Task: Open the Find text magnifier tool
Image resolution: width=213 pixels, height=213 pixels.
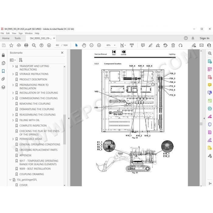Action: pyautogui.click(x=34, y=45)
